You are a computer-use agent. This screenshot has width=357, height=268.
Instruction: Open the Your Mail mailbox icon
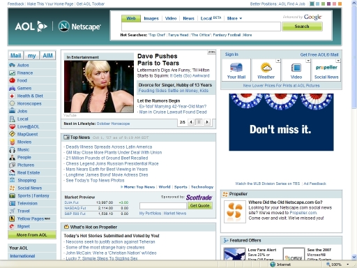pos(236,68)
